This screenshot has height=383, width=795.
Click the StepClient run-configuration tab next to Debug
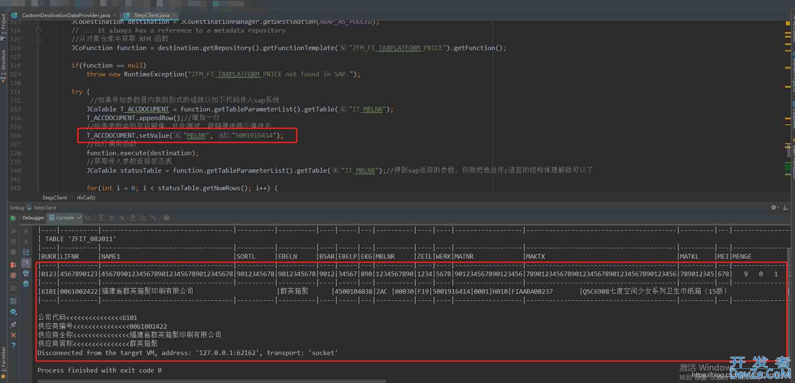[x=41, y=208]
